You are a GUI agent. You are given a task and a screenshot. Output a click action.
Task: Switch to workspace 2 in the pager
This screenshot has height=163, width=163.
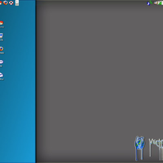click(17, 4)
